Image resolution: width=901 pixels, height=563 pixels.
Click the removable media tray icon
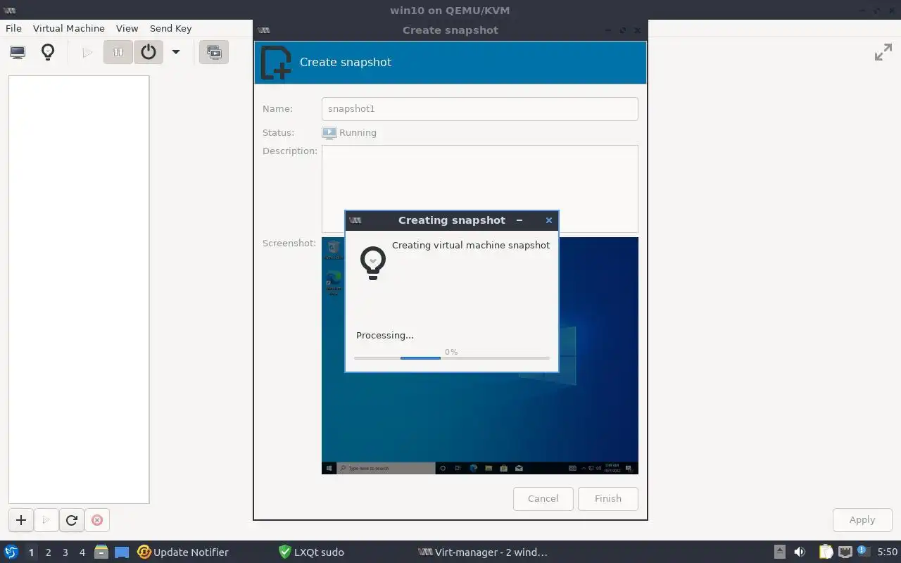coord(780,552)
